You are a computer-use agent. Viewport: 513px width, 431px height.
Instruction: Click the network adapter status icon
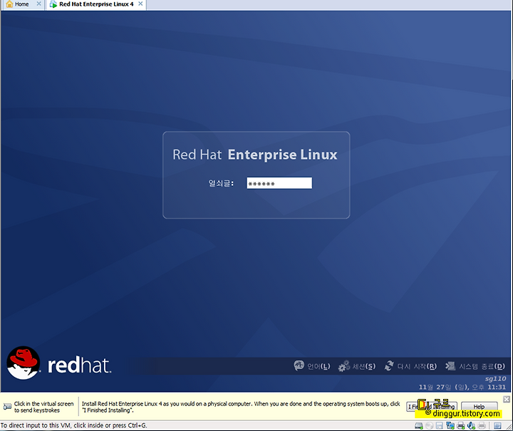tap(450, 426)
